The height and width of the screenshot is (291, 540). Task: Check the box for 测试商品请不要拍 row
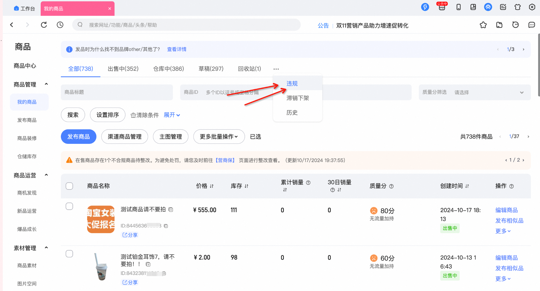click(69, 206)
